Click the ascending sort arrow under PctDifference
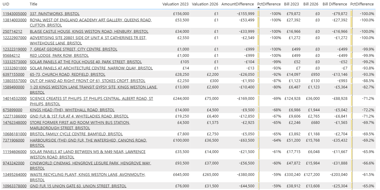 [x=258, y=8]
